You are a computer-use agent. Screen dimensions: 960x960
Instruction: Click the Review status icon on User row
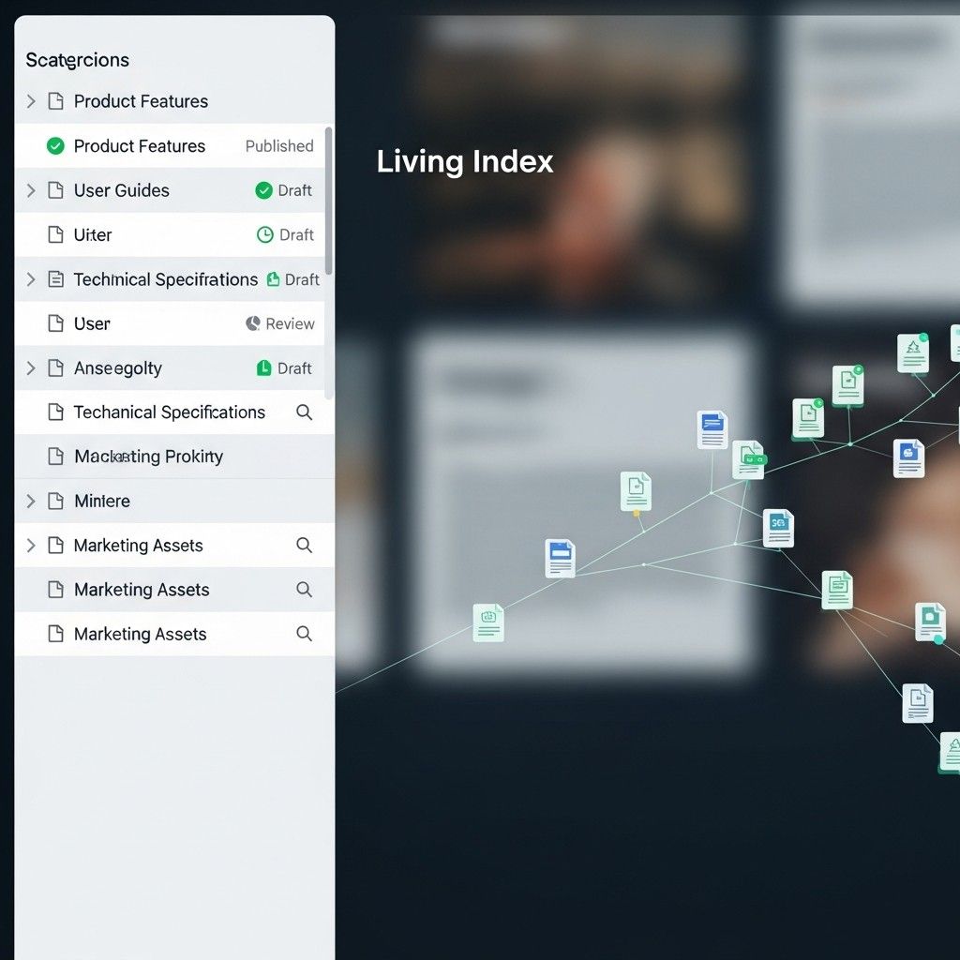253,324
